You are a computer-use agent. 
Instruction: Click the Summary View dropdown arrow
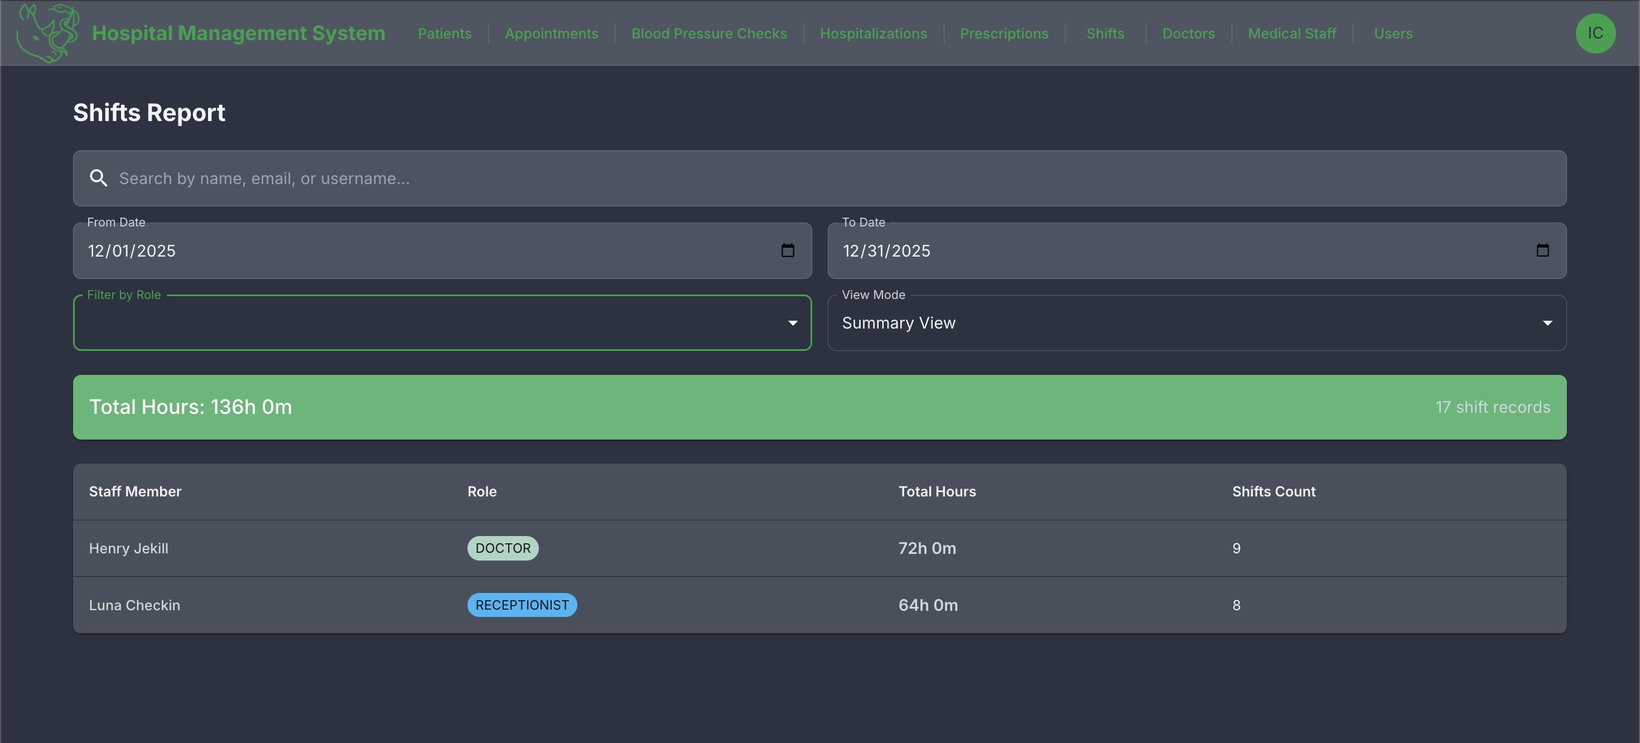click(x=1547, y=323)
